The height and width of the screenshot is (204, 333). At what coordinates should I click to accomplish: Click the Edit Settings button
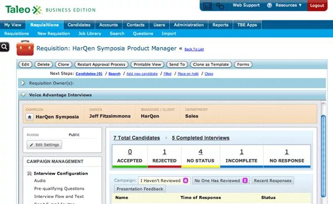pos(44,145)
